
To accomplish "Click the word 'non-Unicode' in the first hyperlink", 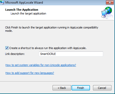I will click(52, 65).
